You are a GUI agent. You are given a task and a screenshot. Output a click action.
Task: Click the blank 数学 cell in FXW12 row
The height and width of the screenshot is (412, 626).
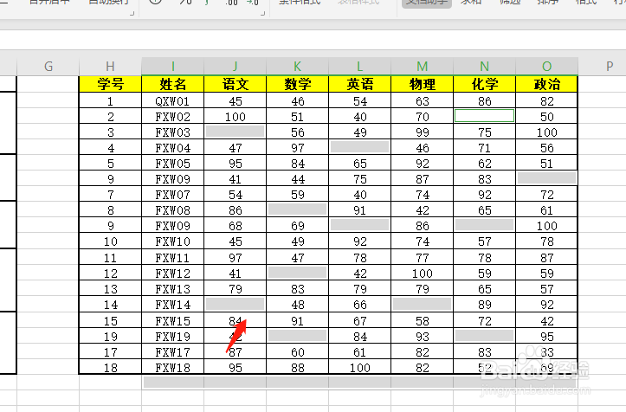[x=298, y=273]
